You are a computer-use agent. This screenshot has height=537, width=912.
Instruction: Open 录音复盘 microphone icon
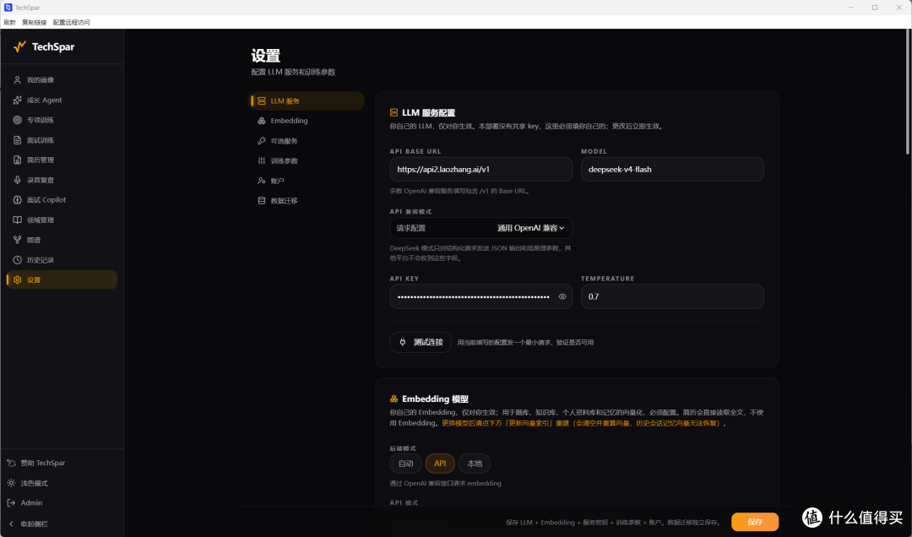coord(18,180)
